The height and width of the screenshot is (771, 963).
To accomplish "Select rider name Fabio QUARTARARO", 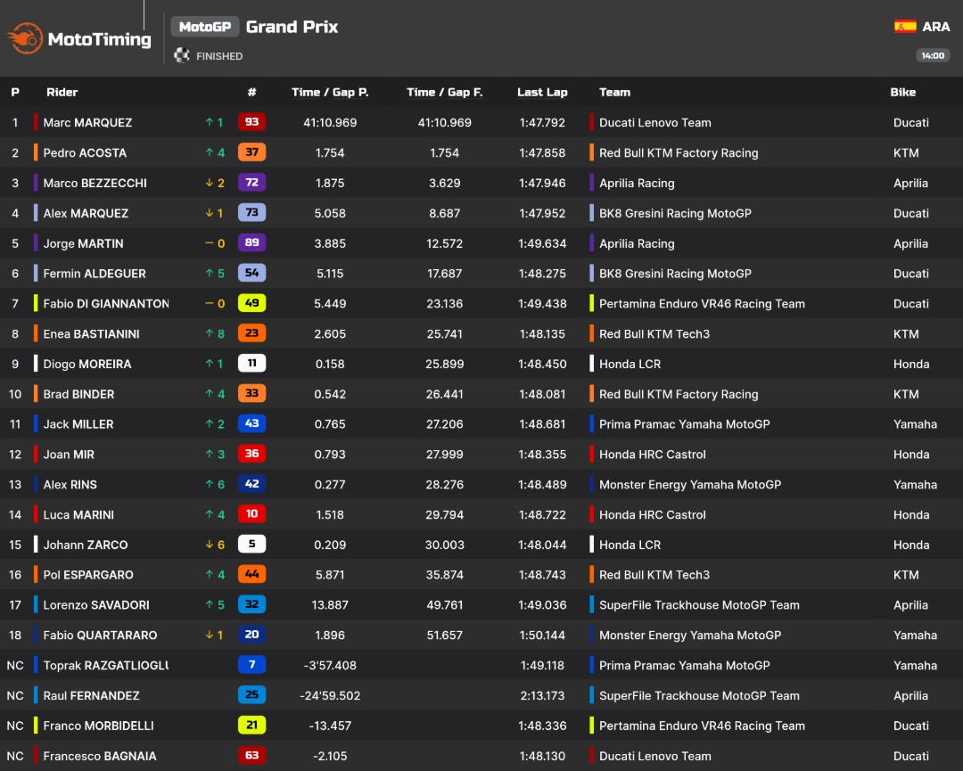I will pos(100,636).
